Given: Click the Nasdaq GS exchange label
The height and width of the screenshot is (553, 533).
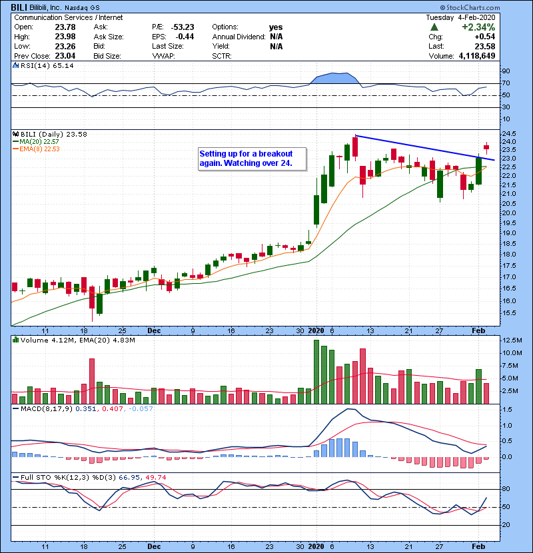Looking at the screenshot, I should pyautogui.click(x=82, y=8).
